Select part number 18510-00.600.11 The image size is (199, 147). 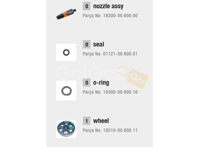[120, 130]
